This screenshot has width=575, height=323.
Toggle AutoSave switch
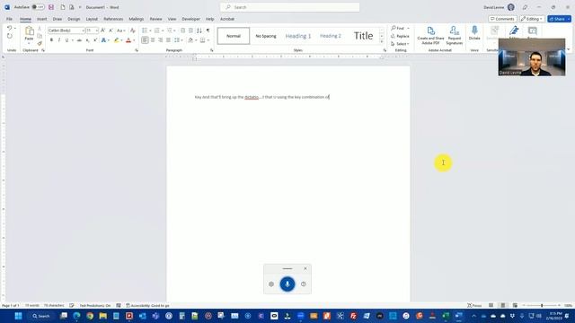[x=38, y=7]
